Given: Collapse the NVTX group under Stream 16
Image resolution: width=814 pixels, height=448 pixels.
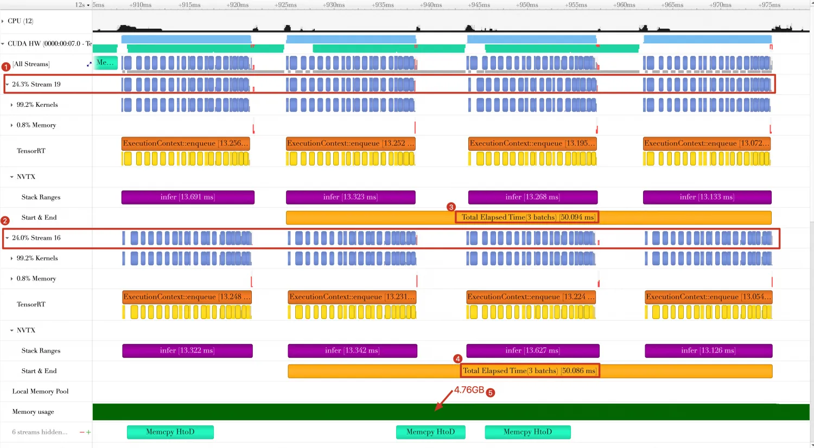Looking at the screenshot, I should tap(11, 330).
